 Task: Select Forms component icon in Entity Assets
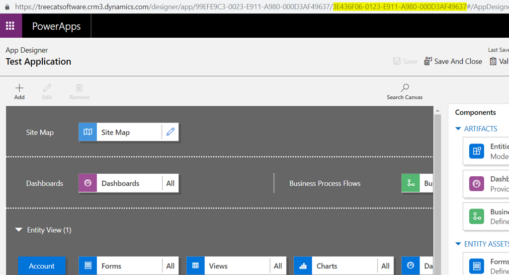tap(477, 266)
